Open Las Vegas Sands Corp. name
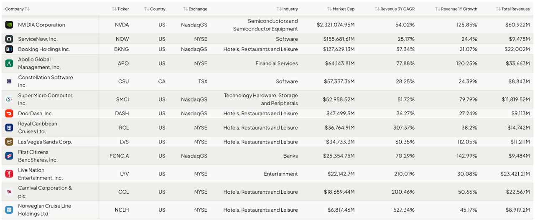 [45, 142]
